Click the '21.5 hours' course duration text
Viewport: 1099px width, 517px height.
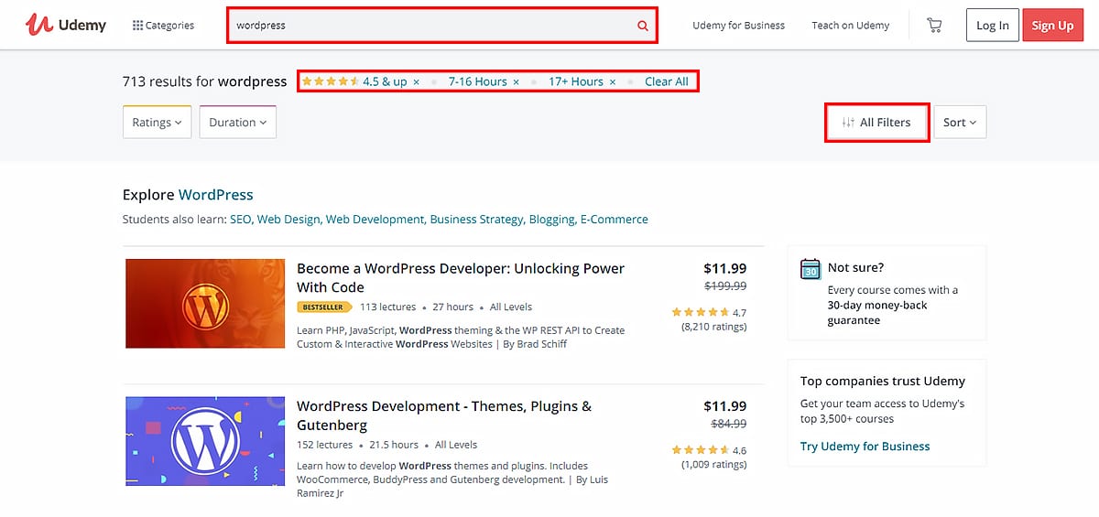pyautogui.click(x=394, y=445)
